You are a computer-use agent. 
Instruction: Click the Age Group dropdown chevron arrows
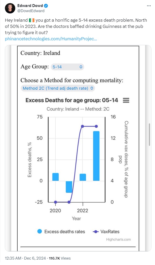click(81, 67)
